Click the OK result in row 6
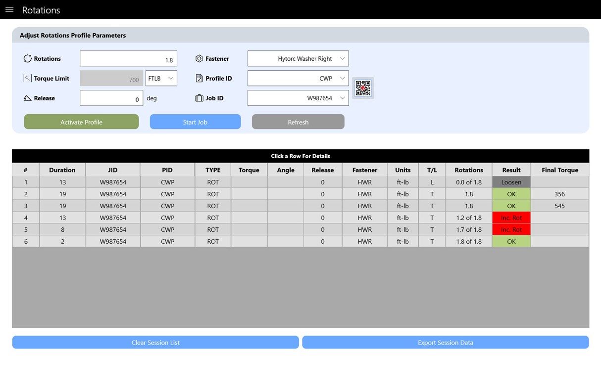 click(x=511, y=241)
